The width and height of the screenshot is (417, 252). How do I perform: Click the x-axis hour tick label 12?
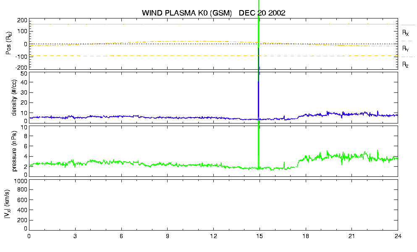coord(214,236)
